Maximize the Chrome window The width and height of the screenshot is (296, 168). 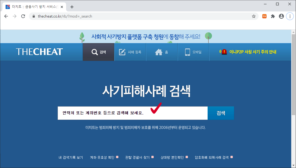pos(277,4)
